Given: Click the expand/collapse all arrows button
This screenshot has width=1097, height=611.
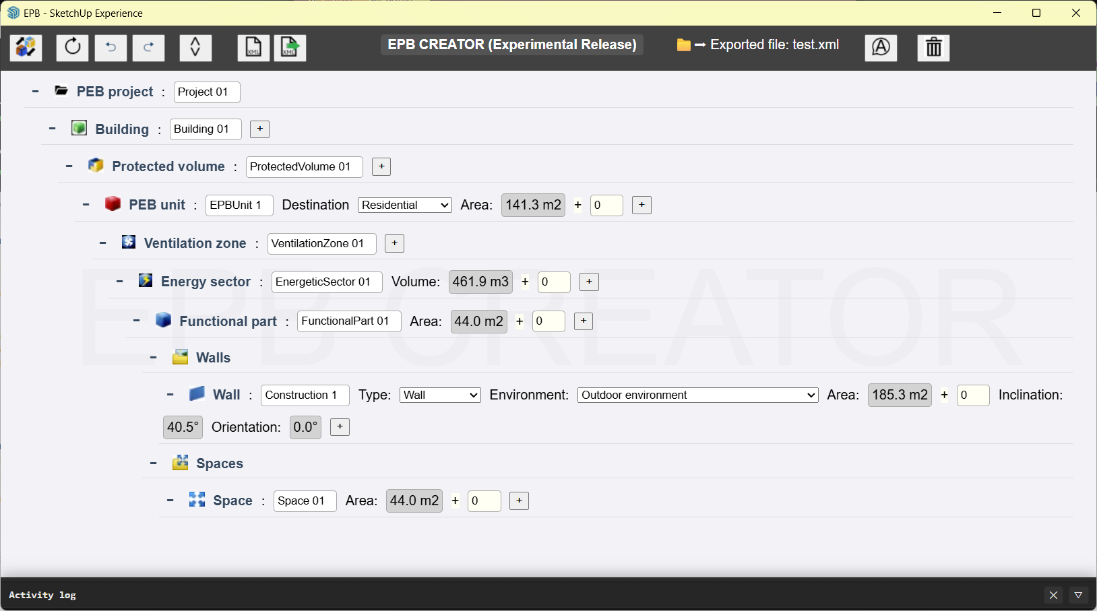Looking at the screenshot, I should [x=195, y=48].
